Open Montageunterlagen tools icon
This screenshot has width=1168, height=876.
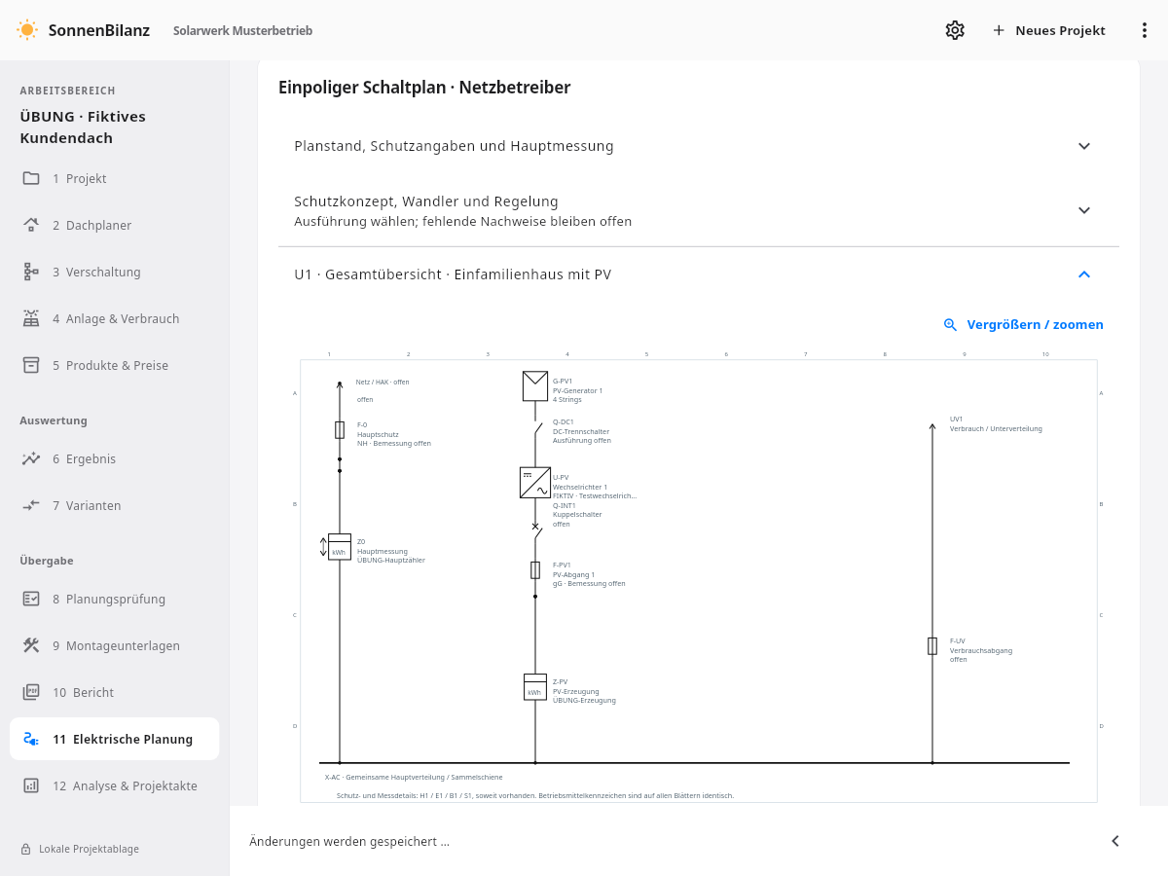click(x=31, y=645)
